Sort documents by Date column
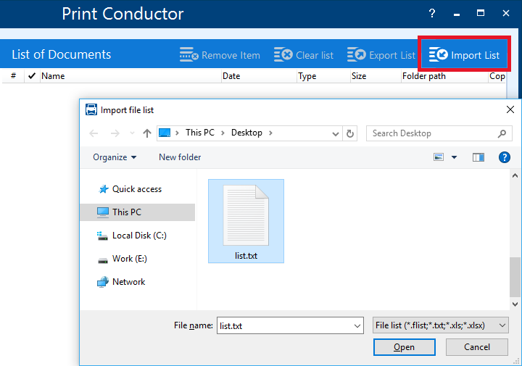The height and width of the screenshot is (366, 522). [259, 76]
